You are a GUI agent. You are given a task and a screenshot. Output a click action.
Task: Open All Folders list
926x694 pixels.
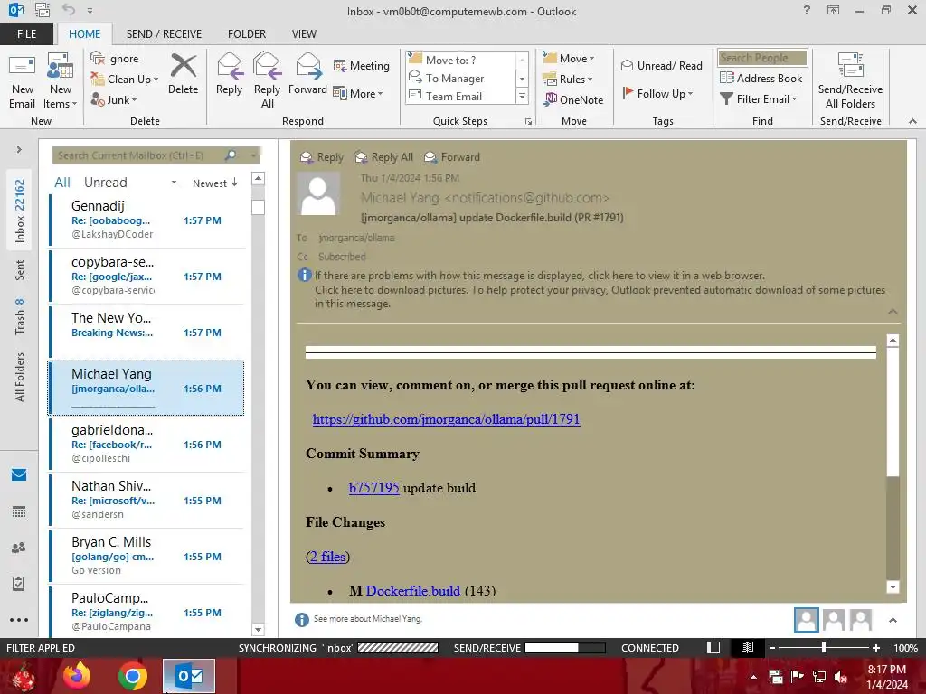tap(20, 377)
